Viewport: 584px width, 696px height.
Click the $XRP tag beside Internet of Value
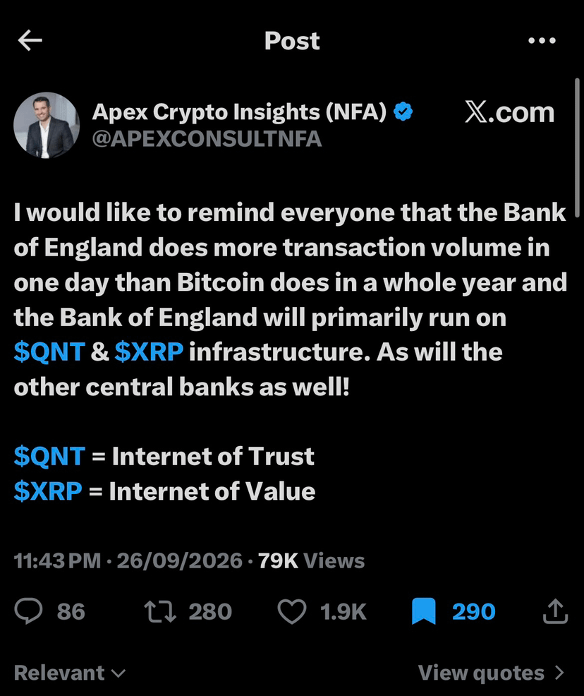tap(48, 491)
